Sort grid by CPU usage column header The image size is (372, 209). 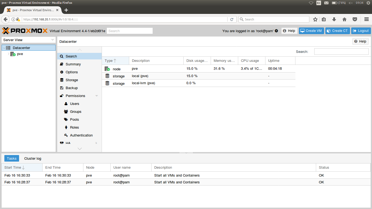point(252,61)
